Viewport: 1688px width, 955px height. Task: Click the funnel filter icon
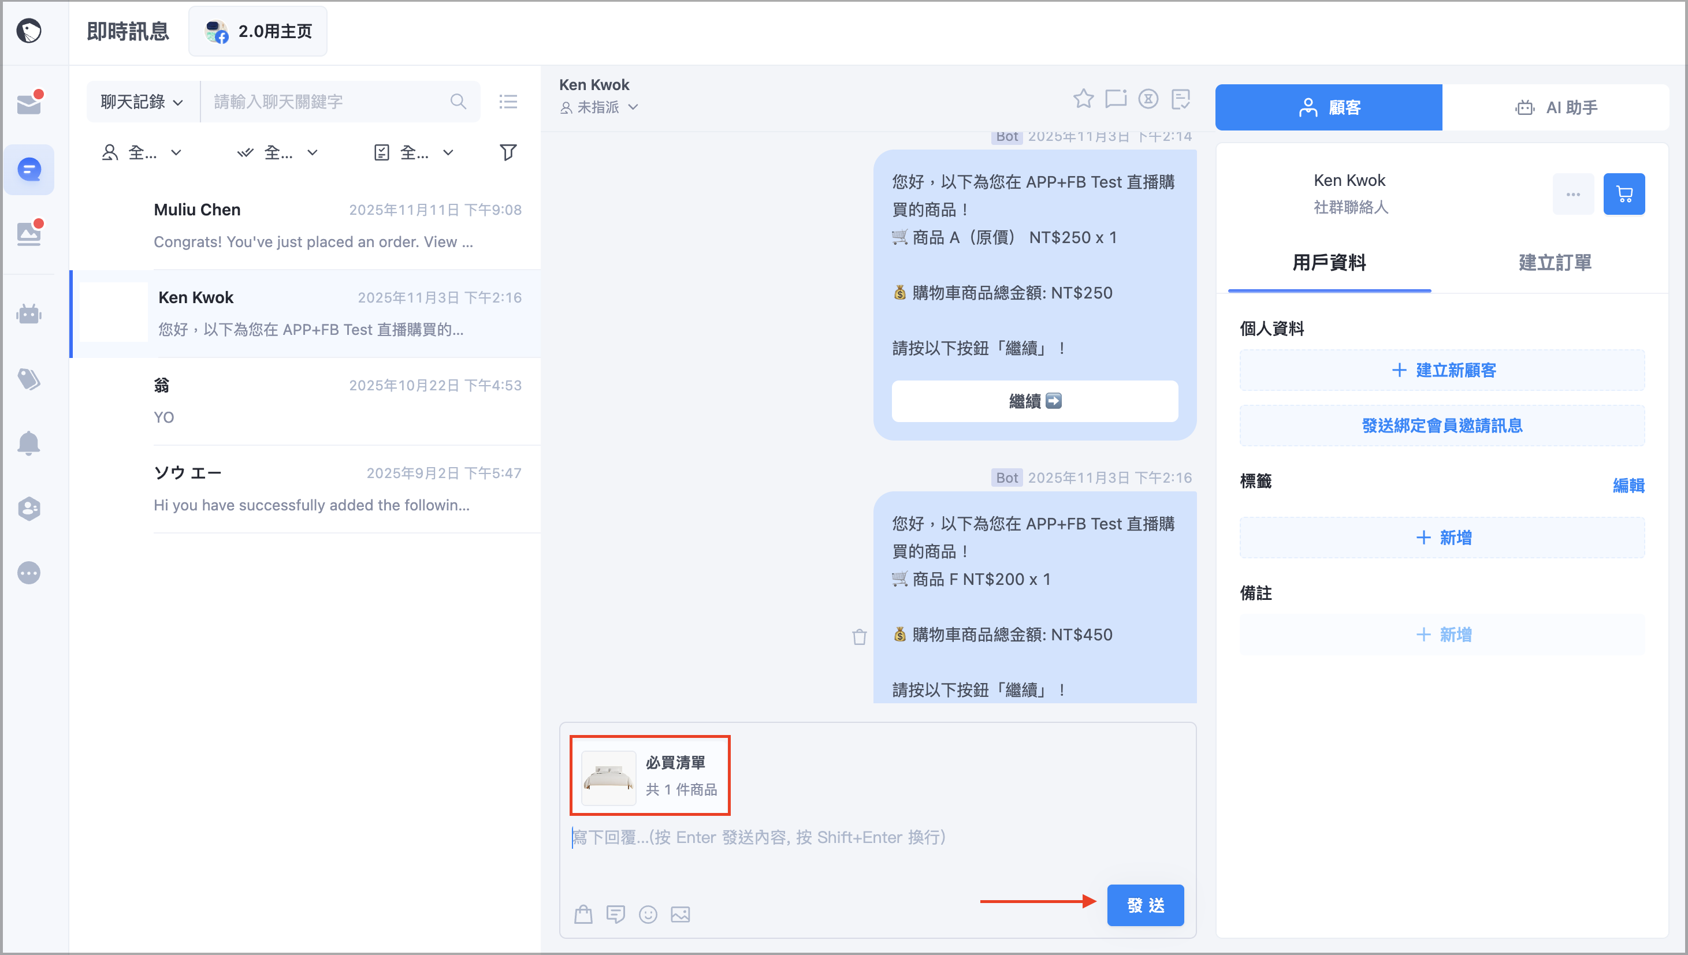click(508, 152)
